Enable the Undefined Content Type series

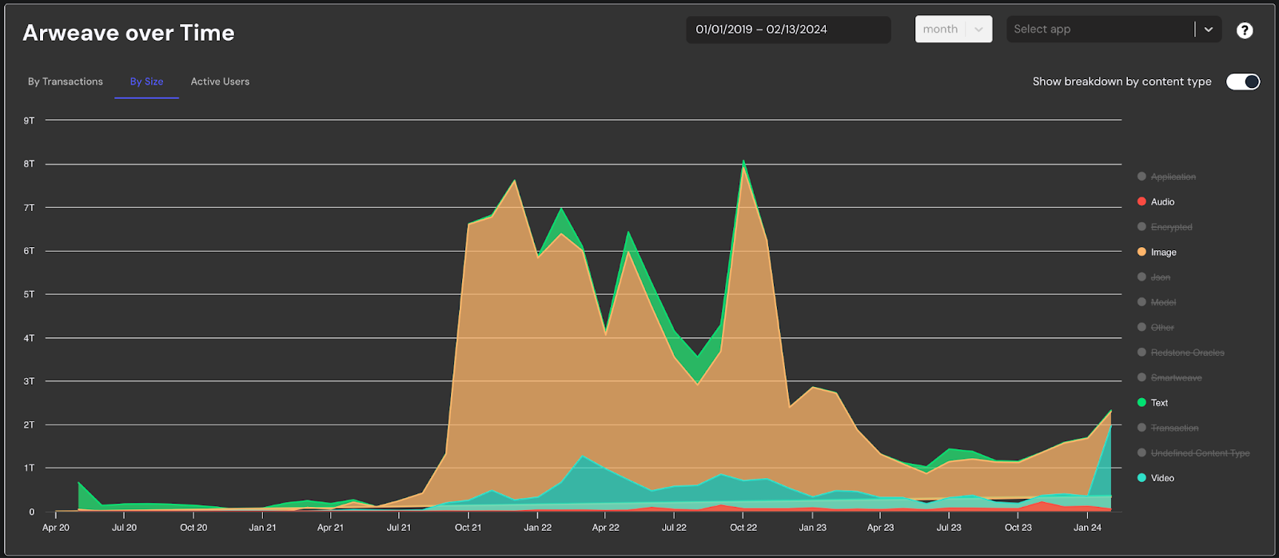pyautogui.click(x=1199, y=453)
